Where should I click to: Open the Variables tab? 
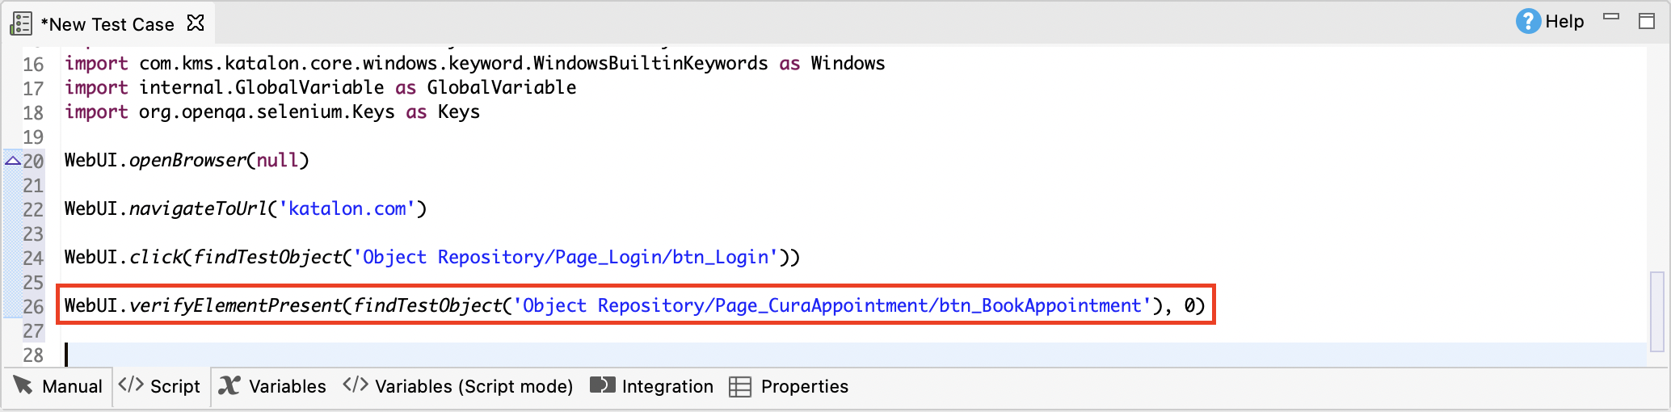point(273,387)
